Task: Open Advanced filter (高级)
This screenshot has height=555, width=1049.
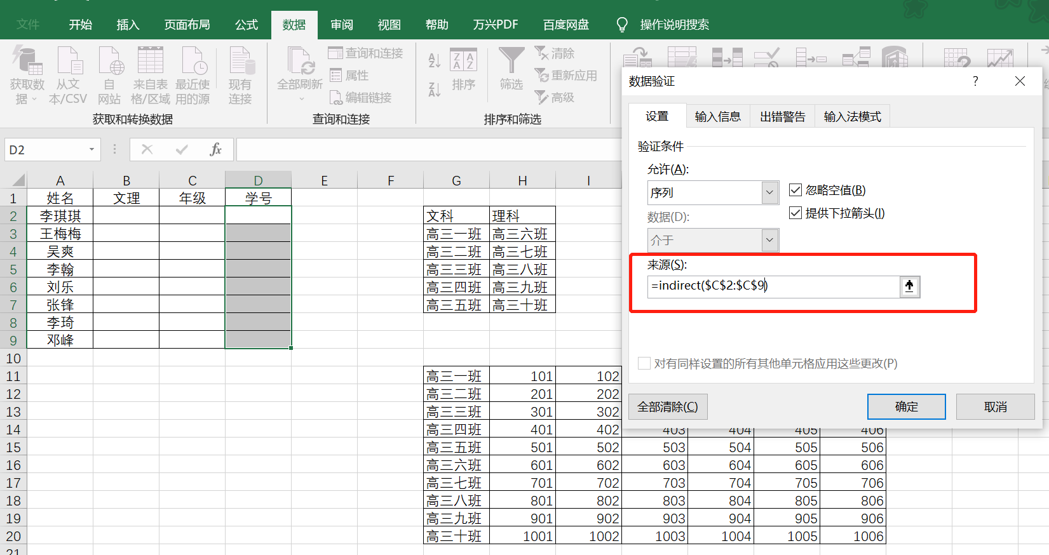Action: tap(554, 98)
